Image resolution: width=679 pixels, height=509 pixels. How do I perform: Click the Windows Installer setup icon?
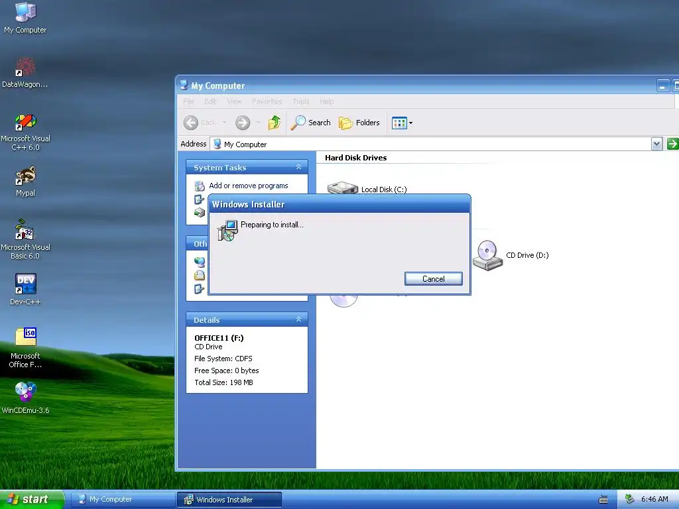click(227, 230)
